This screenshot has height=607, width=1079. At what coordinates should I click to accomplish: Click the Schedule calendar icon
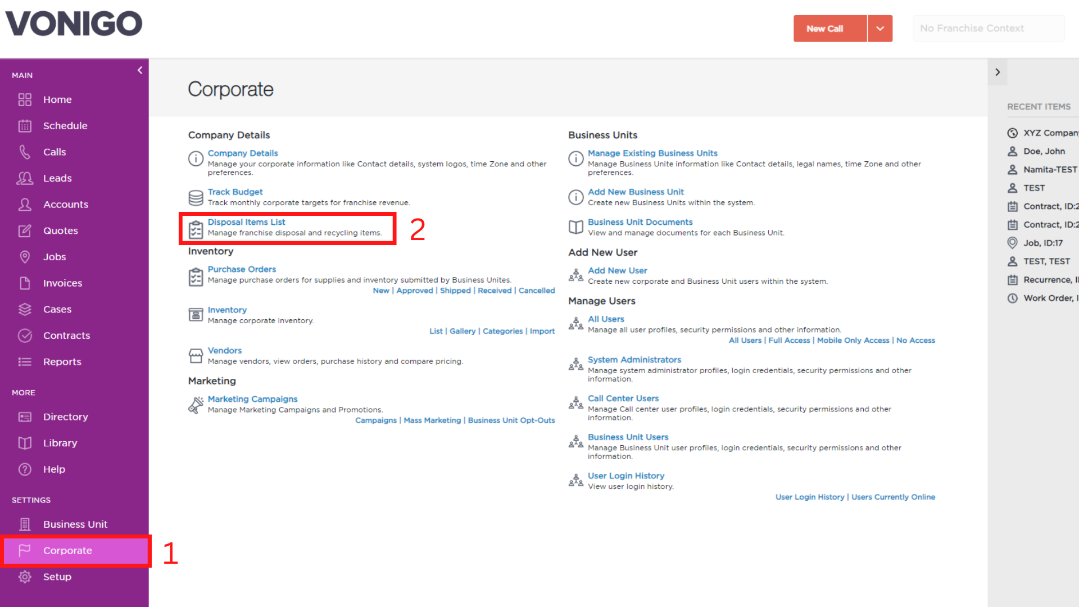(25, 126)
